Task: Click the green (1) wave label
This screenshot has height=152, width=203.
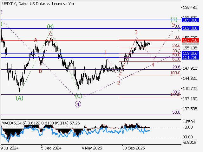Action: point(174,19)
